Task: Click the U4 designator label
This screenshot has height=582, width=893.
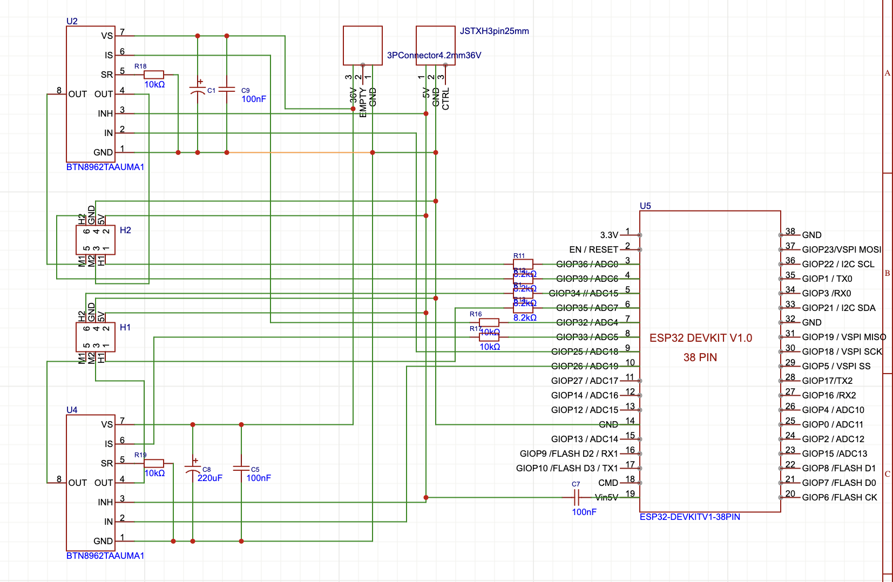Action: [72, 410]
